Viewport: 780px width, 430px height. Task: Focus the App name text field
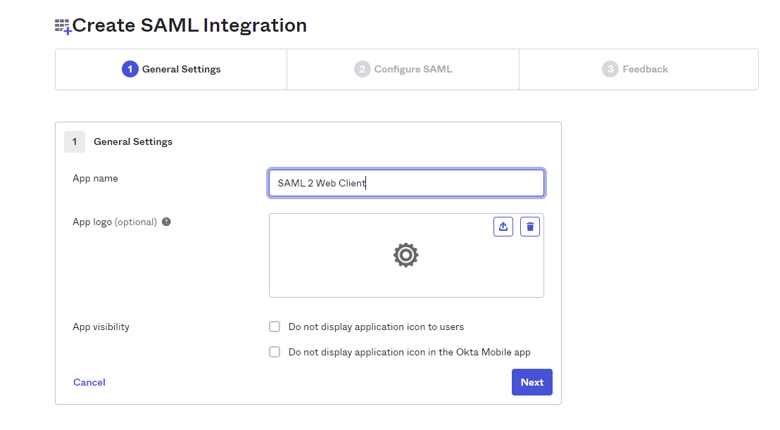pyautogui.click(x=406, y=183)
